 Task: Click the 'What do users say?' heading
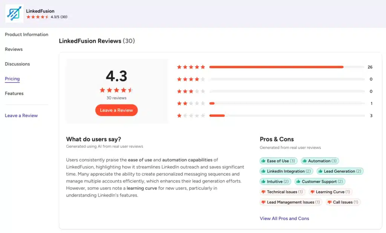pos(93,139)
